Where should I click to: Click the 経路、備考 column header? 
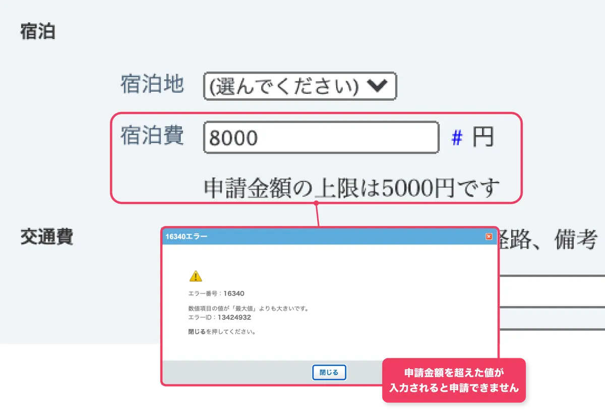point(549,239)
